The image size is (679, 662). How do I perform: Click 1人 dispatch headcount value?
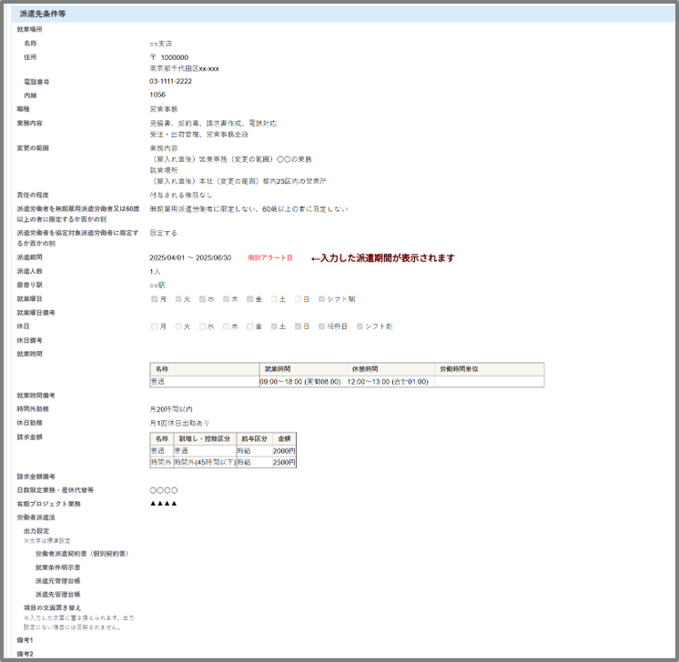[x=155, y=272]
